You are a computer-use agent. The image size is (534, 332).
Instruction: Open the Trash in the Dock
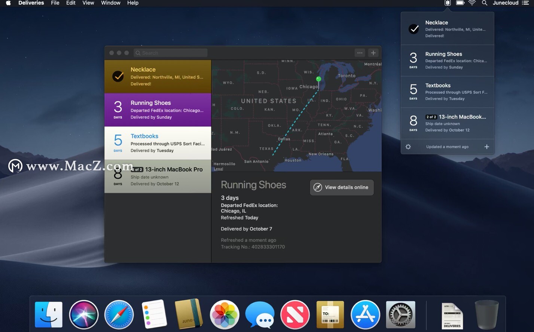click(x=487, y=314)
